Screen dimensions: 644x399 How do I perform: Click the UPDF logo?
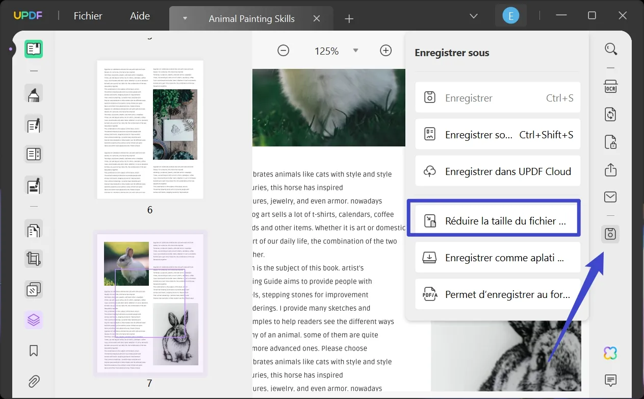point(28,16)
